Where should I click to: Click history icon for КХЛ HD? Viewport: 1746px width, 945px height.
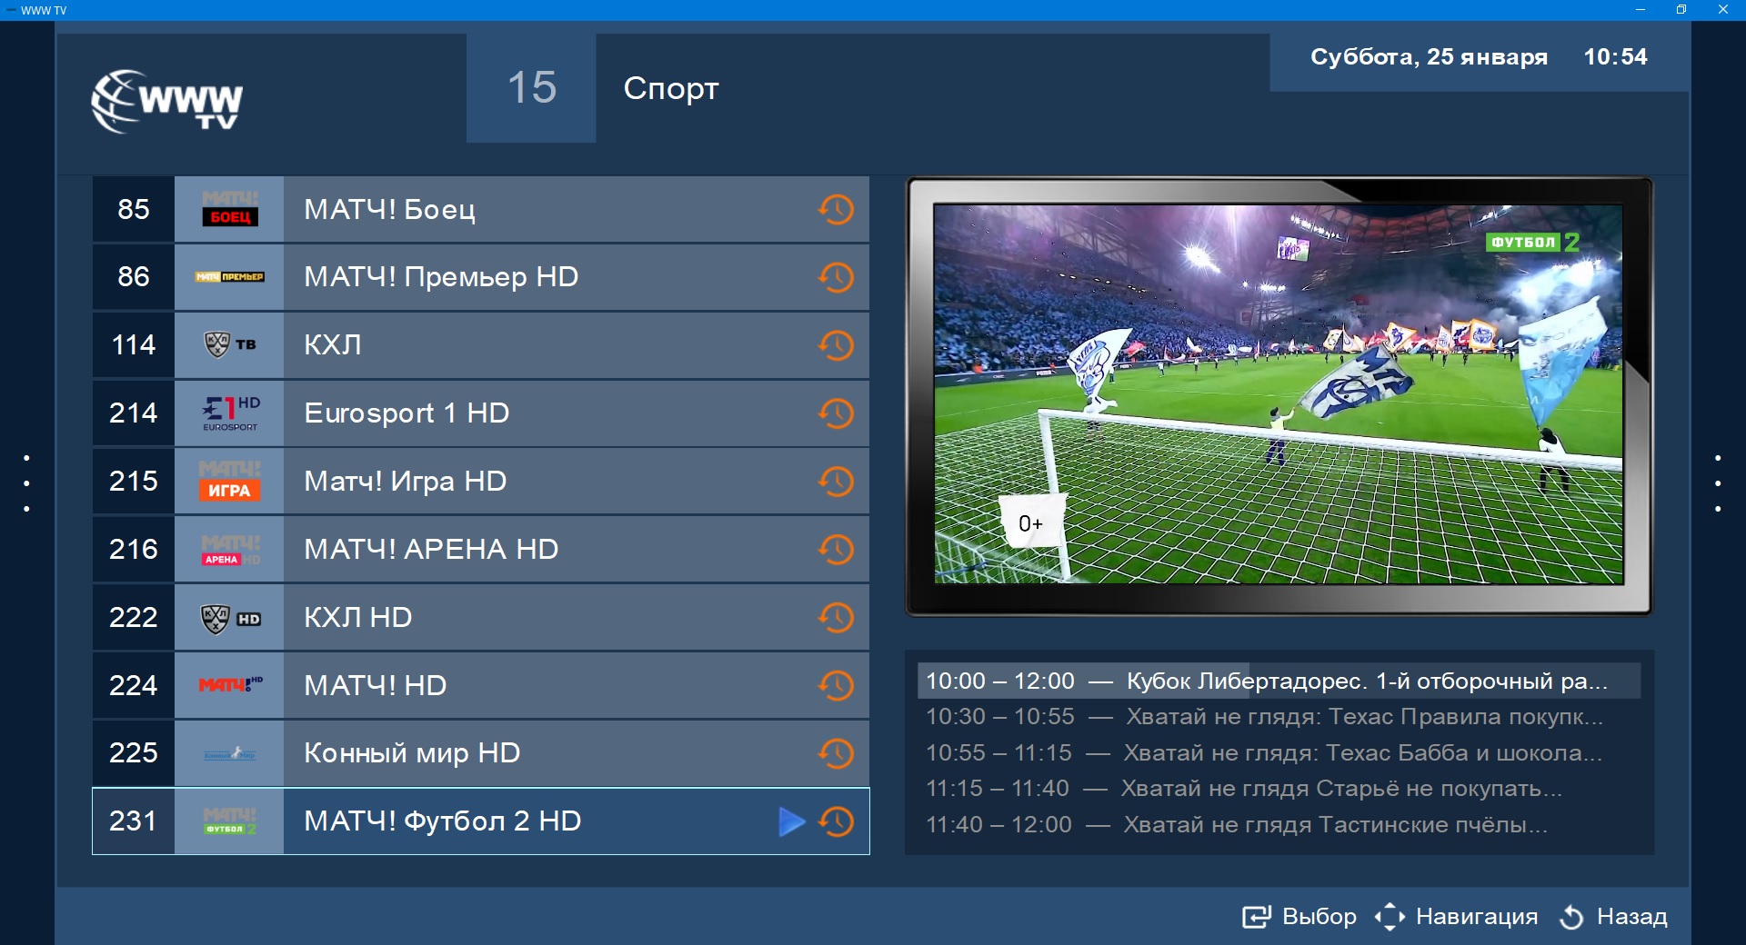(x=836, y=618)
